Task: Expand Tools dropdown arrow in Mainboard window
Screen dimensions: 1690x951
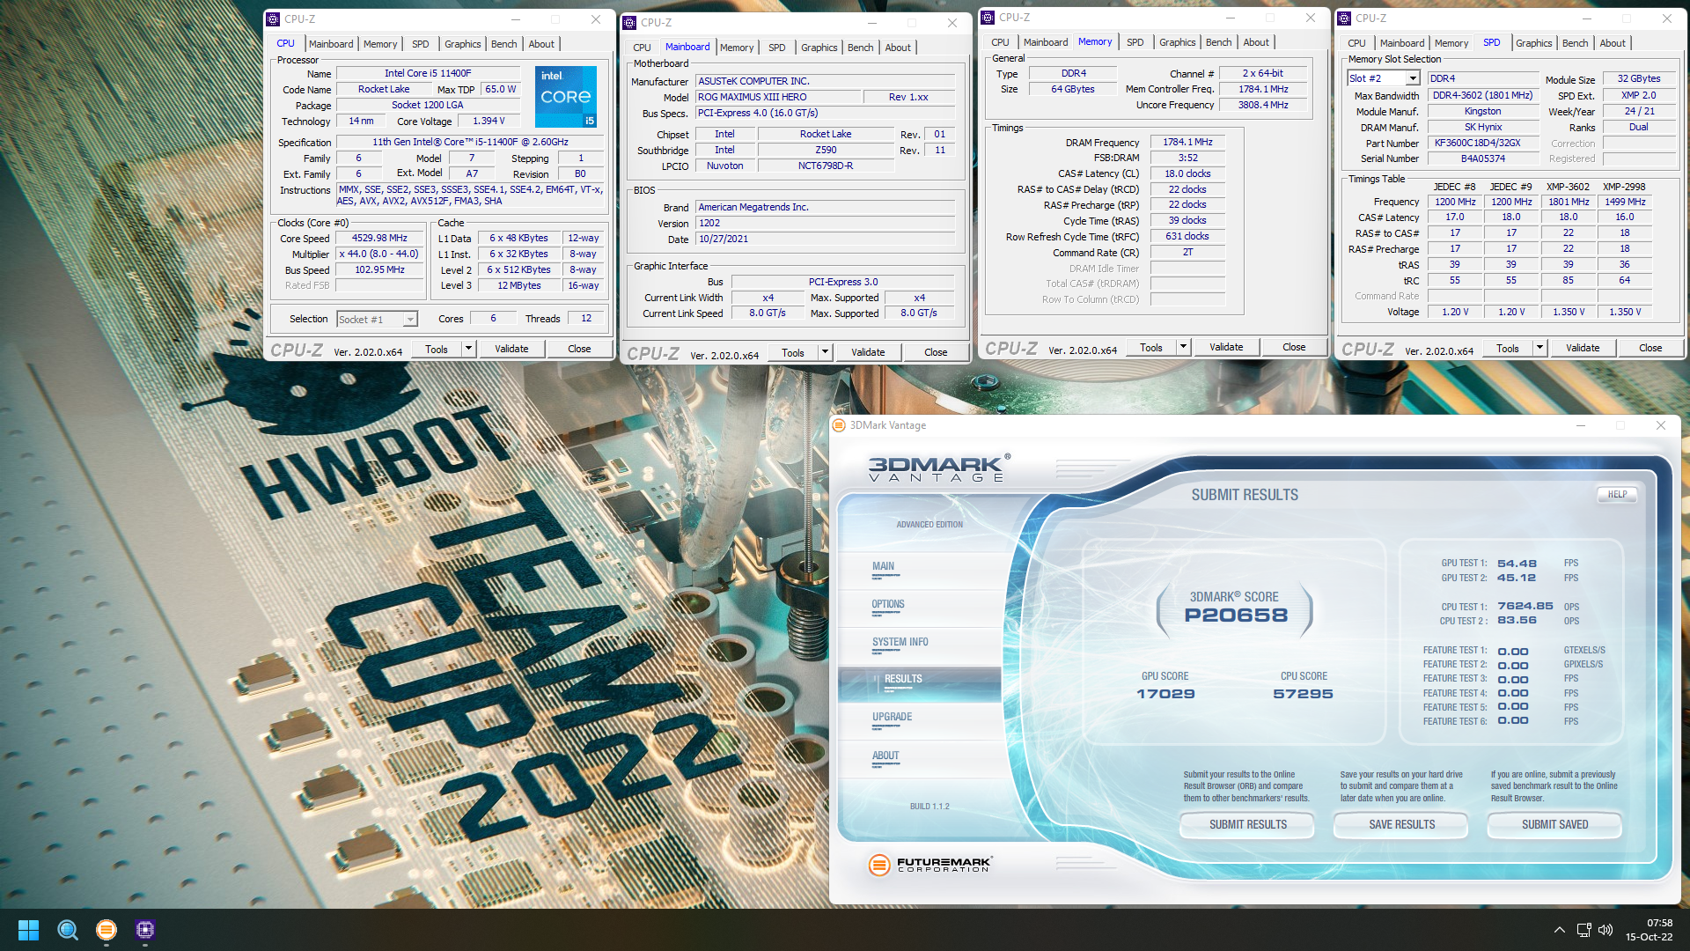Action: tap(825, 352)
